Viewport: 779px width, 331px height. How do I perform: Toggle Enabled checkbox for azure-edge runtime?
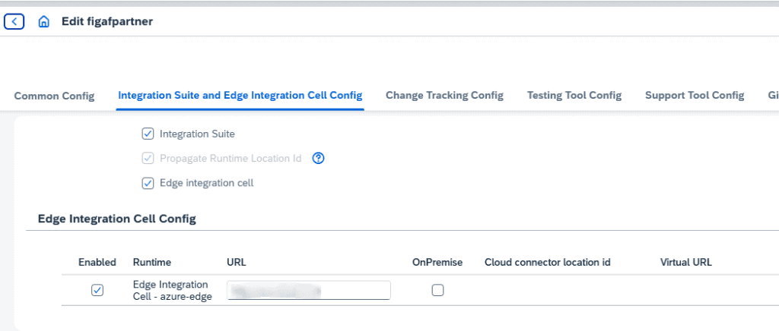[97, 290]
